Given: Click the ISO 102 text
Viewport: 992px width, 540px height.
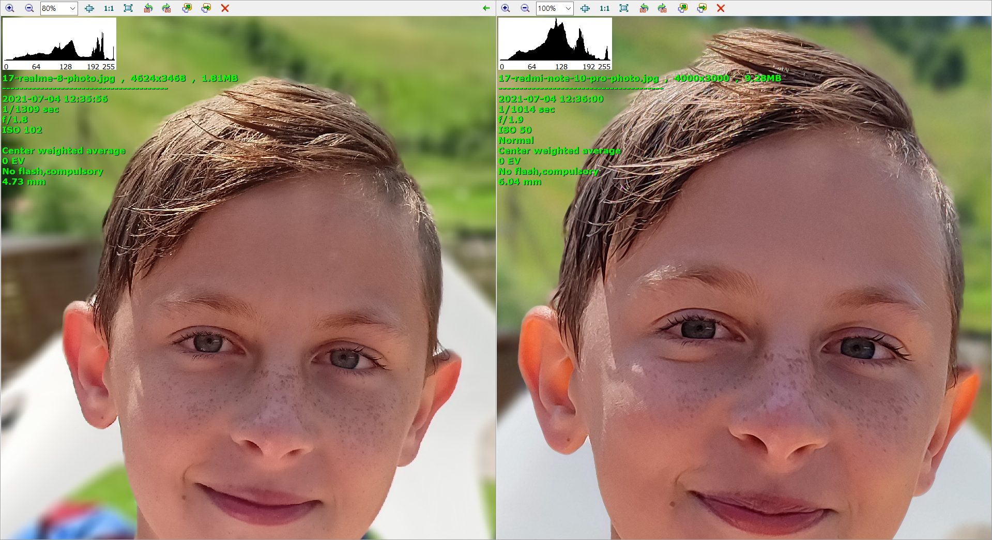Looking at the screenshot, I should 22,130.
